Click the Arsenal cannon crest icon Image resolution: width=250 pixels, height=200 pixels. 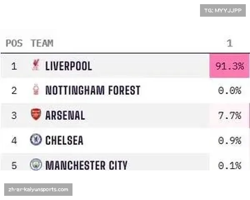pos(36,114)
